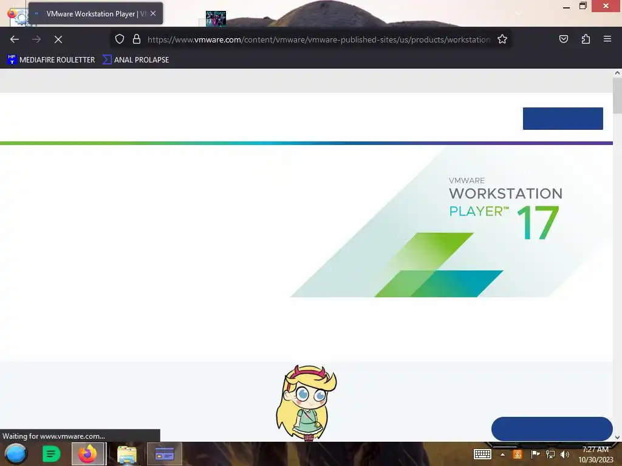This screenshot has height=466, width=622.
Task: Focus the vmware.com address bar
Action: (318, 39)
